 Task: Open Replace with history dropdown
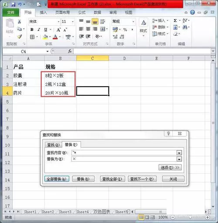click(x=179, y=159)
